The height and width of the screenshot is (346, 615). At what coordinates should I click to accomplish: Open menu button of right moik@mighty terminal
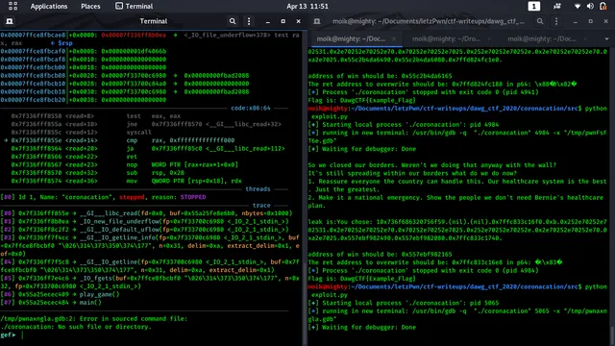[556, 21]
